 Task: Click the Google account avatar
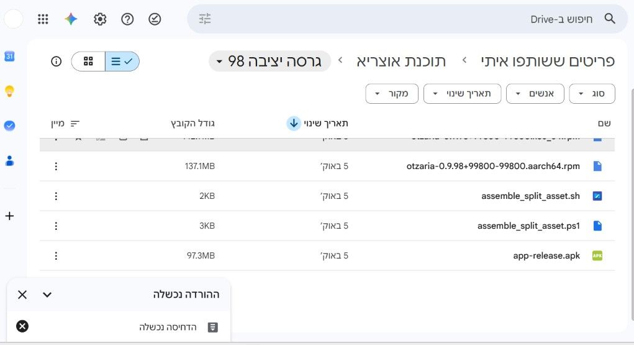(x=13, y=19)
